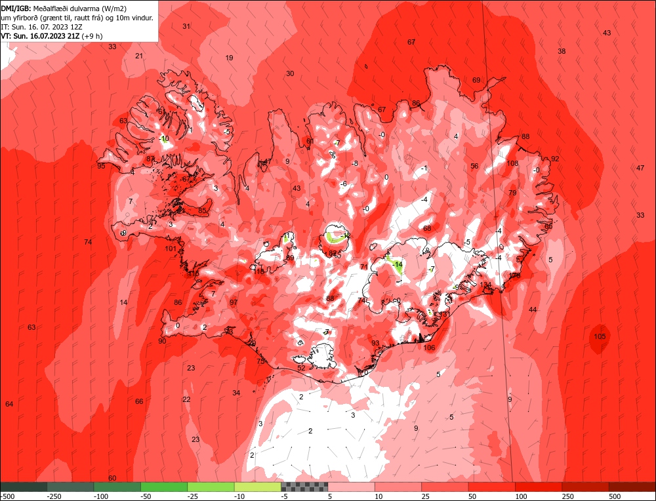Screen dimensions: 656x501
Task: Click the map value '87'
Action: pos(150,159)
